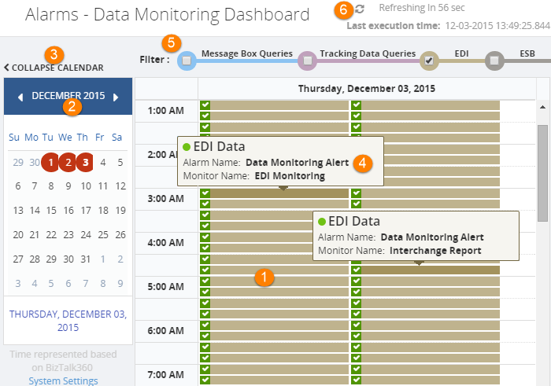
Task: Select December 25 in the calendar
Action: click(103, 234)
